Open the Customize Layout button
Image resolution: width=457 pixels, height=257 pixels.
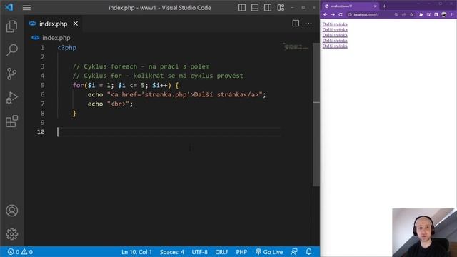pyautogui.click(x=281, y=8)
